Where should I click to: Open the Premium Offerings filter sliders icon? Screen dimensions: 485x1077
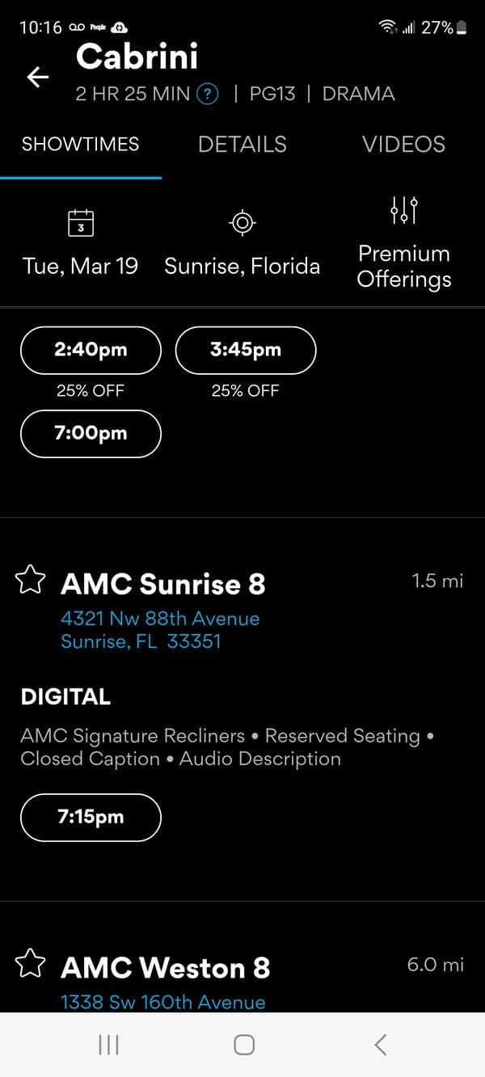point(403,211)
